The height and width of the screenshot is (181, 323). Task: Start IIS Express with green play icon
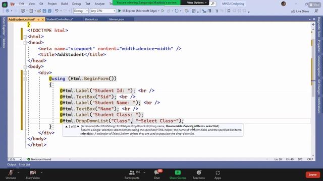coord(119,11)
